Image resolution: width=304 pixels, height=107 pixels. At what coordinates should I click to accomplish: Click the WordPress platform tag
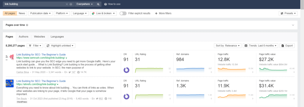22,102
